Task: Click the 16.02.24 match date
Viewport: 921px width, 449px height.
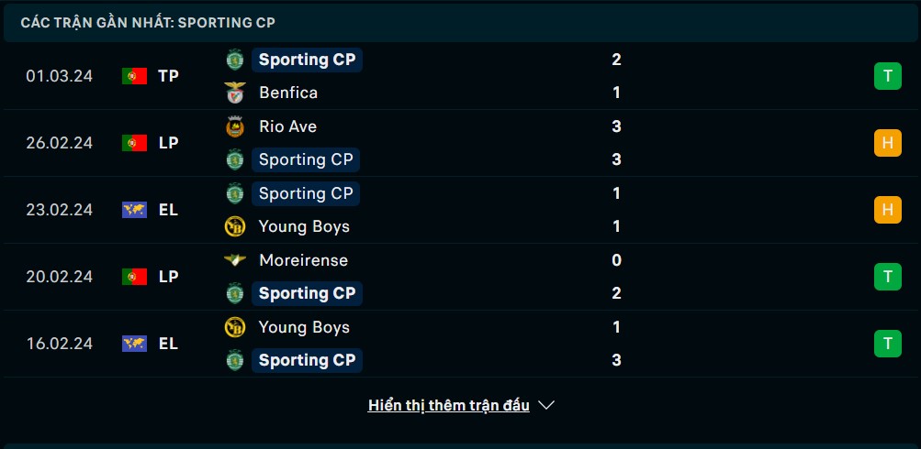Action: (x=60, y=344)
